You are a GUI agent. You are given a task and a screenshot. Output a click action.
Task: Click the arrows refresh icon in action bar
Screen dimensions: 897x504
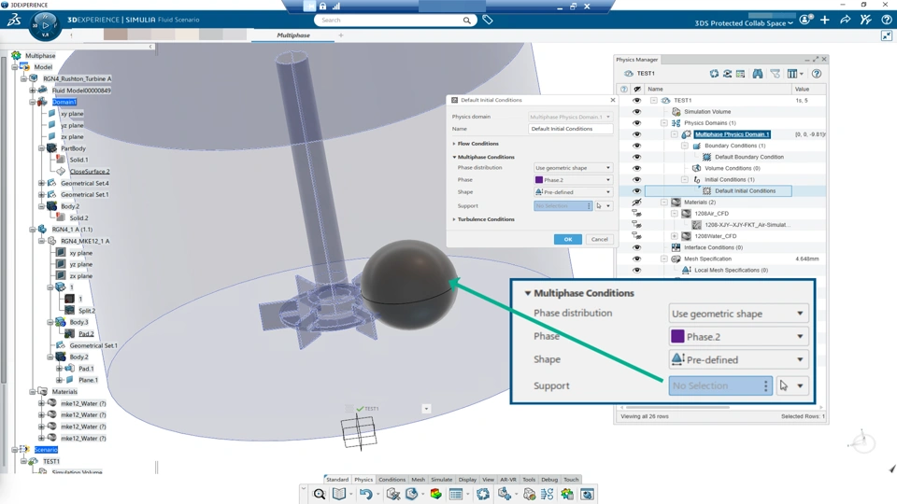548,495
